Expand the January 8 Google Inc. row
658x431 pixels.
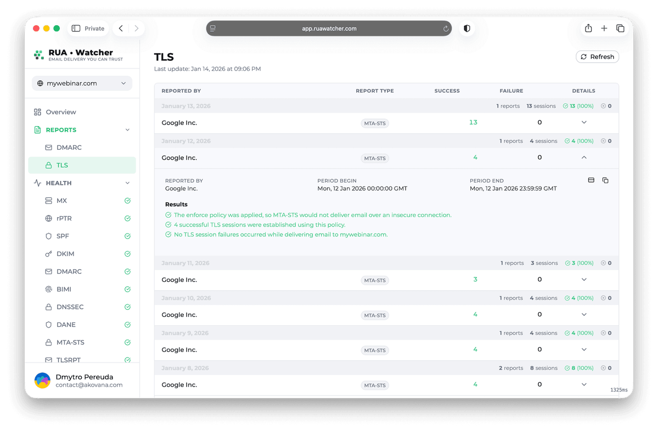(x=584, y=384)
